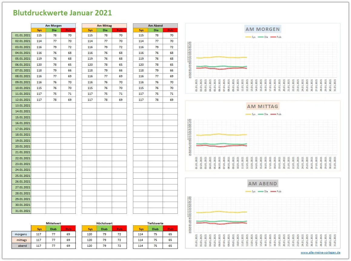Expand the Am Morgen table header
The height and width of the screenshot is (261, 351).
click(x=53, y=25)
